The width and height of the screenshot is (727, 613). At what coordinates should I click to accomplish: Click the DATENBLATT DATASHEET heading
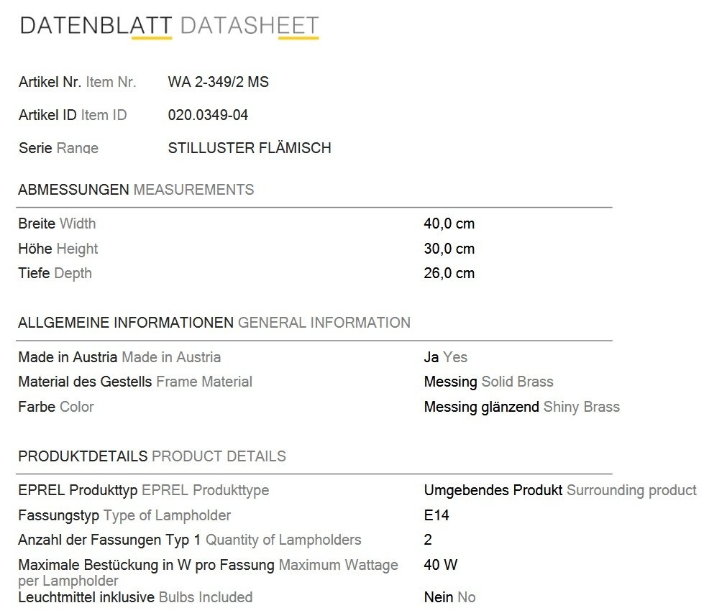[169, 25]
